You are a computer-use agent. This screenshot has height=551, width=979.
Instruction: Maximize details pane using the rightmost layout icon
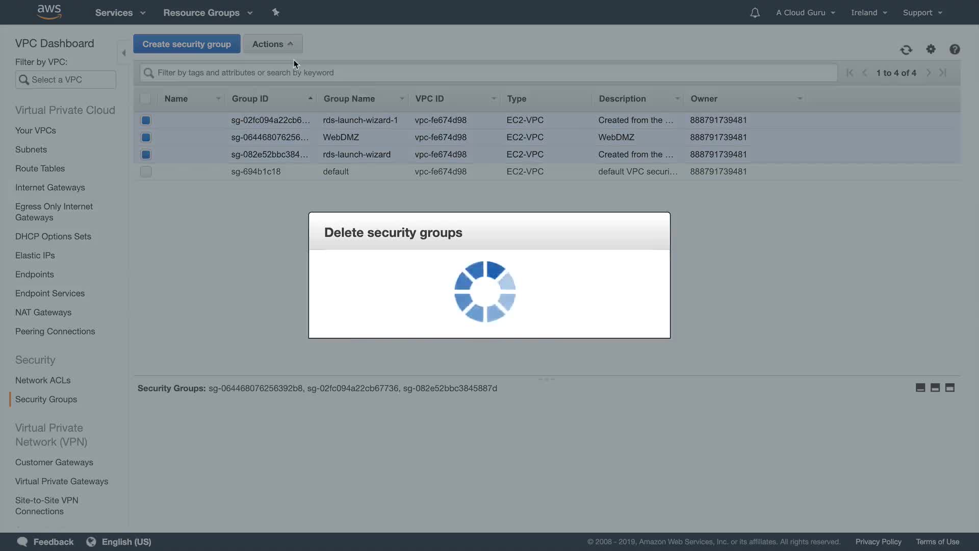tap(949, 388)
